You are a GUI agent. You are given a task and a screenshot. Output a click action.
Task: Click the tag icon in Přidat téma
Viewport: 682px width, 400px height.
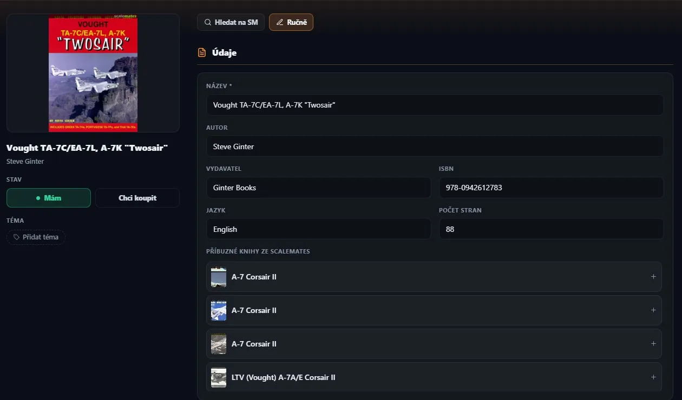point(16,237)
